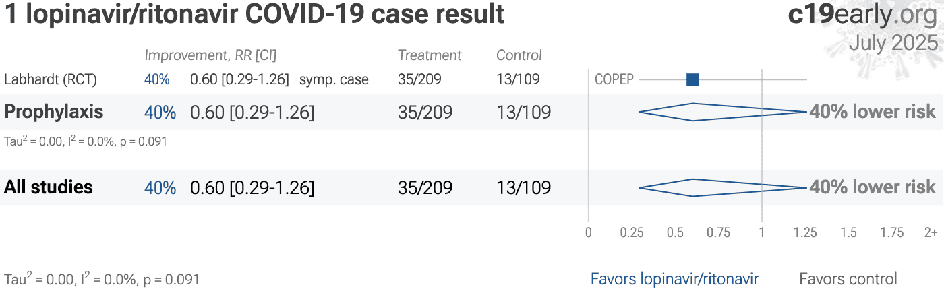Viewport: 944px width, 289px height.
Task: Select the Control column header
Action: tap(519, 55)
